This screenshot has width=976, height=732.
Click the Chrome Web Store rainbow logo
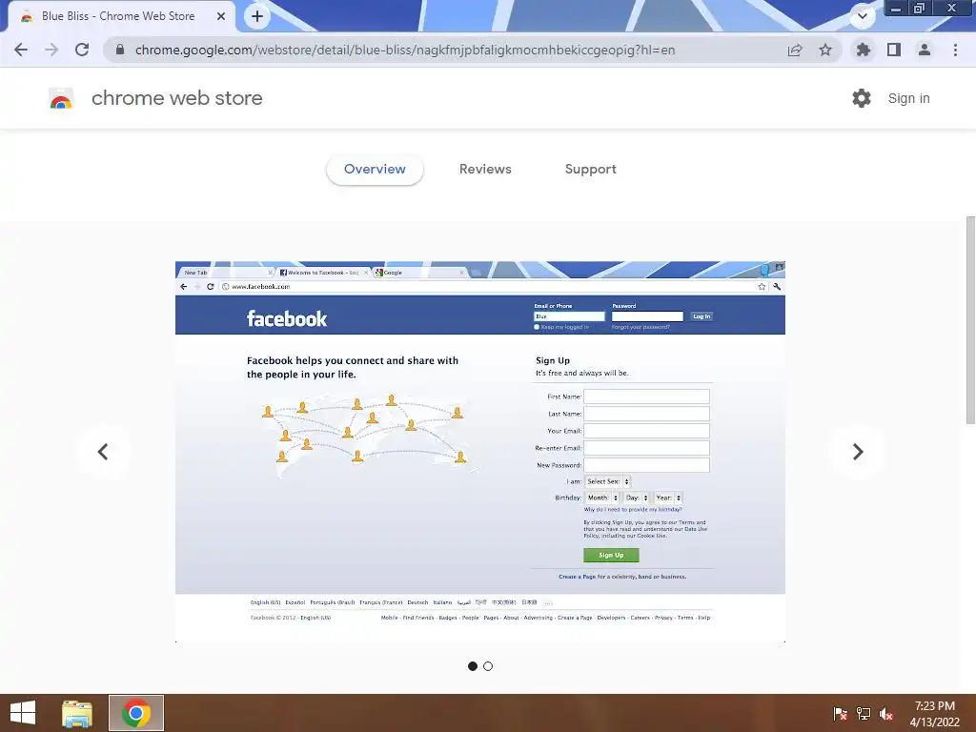[61, 98]
